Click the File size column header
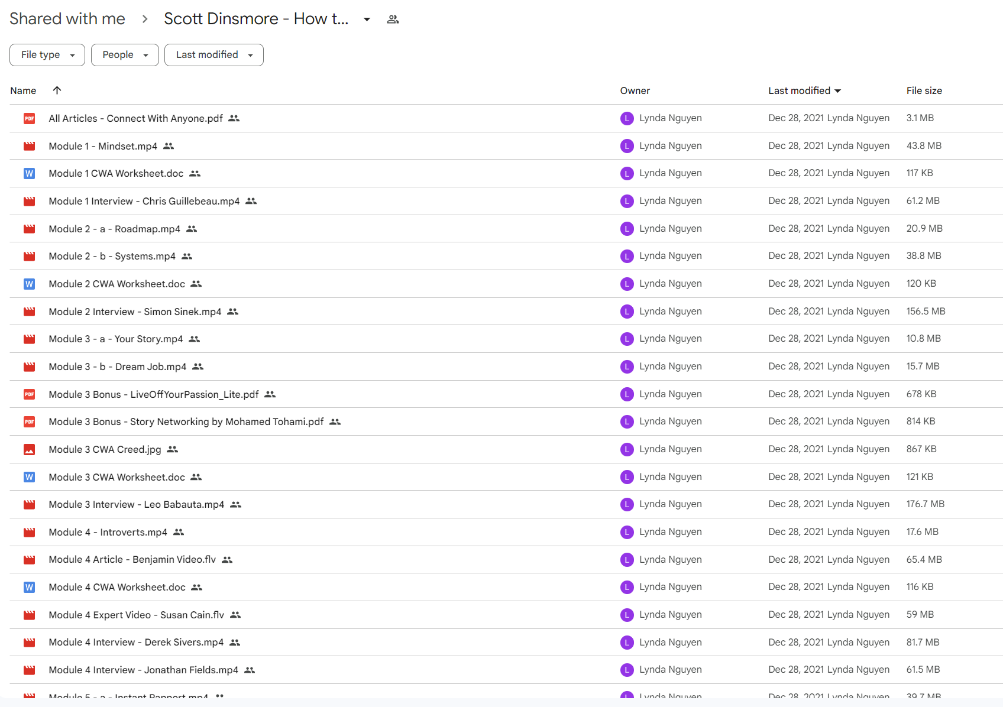 click(x=924, y=90)
